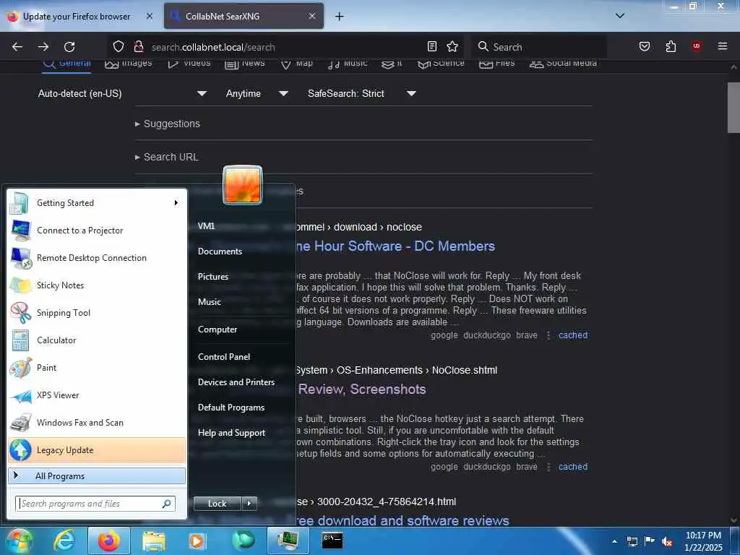Viewport: 740px width, 555px height.
Task: Click the padlock site security icon
Action: point(138,47)
